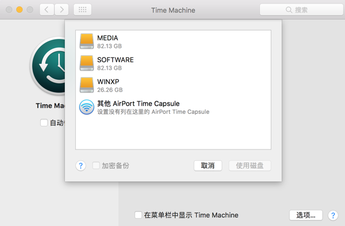Go forward with the right arrow toolbar button
The height and width of the screenshot is (226, 345).
pyautogui.click(x=62, y=10)
